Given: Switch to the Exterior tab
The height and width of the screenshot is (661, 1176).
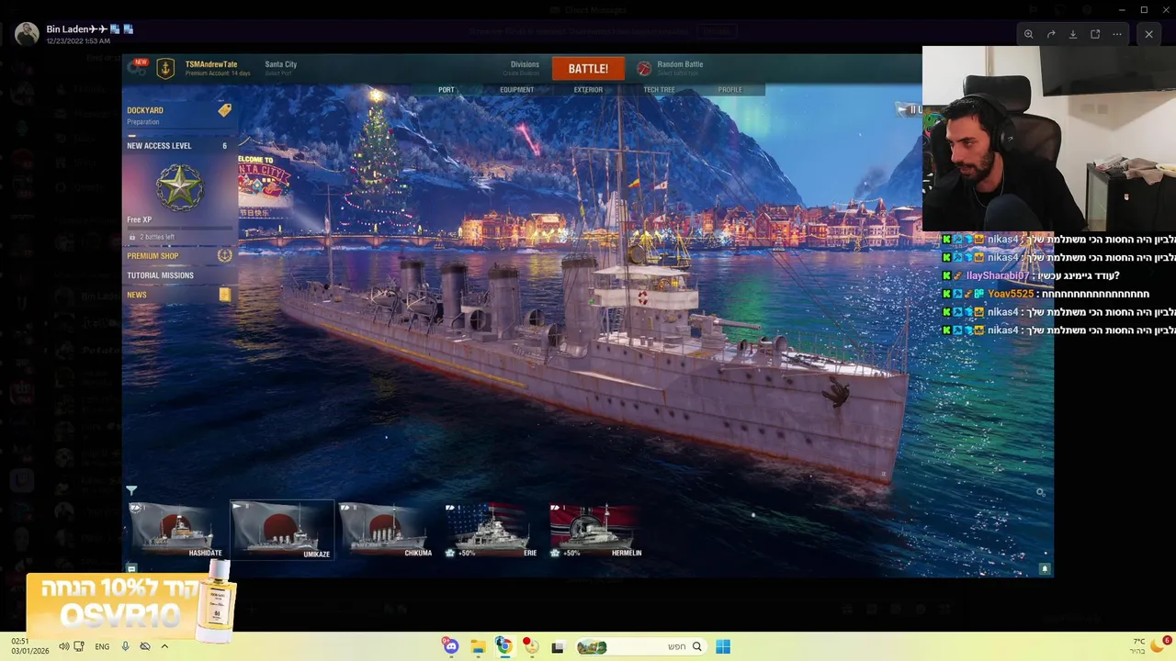Looking at the screenshot, I should (588, 90).
